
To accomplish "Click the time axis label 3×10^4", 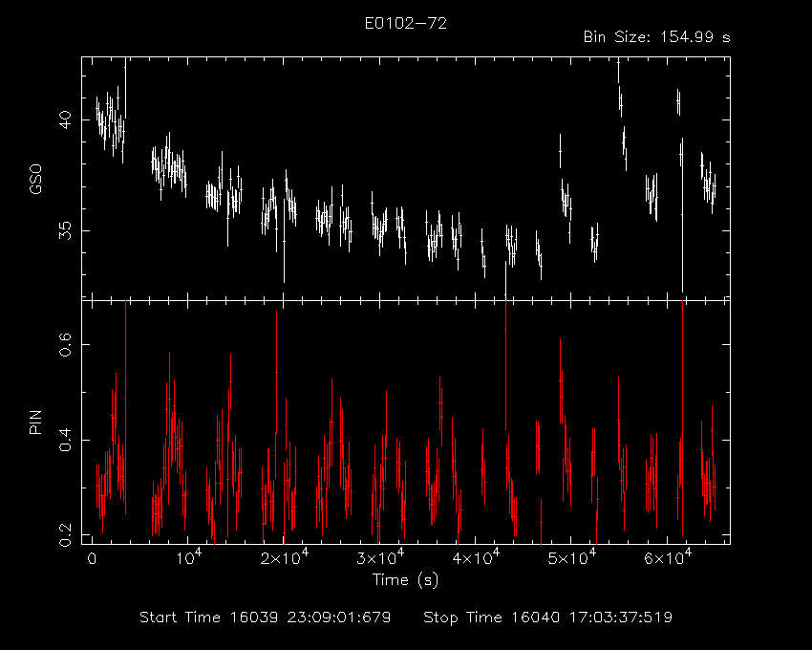I will (379, 557).
